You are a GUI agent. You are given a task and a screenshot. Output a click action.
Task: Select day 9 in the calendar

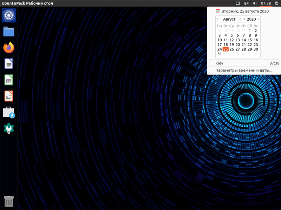tap(256, 35)
